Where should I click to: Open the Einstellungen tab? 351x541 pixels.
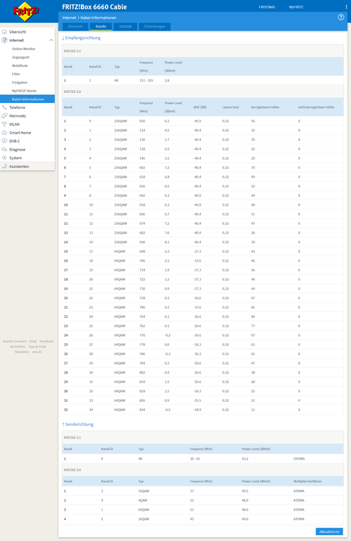pyautogui.click(x=154, y=27)
